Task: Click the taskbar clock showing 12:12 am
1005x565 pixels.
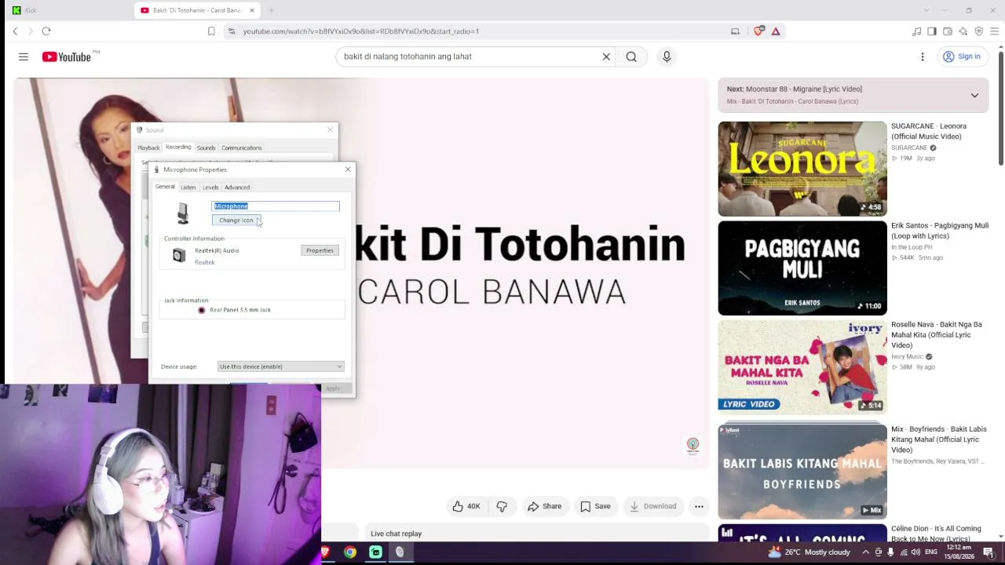Action: tap(959, 552)
